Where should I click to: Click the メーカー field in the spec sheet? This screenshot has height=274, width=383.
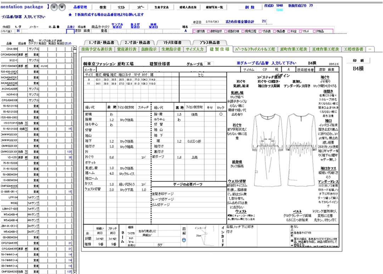169,70
